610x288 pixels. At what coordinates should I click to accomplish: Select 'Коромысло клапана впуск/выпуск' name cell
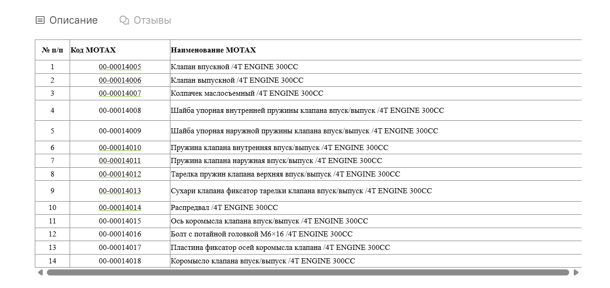[376, 261]
